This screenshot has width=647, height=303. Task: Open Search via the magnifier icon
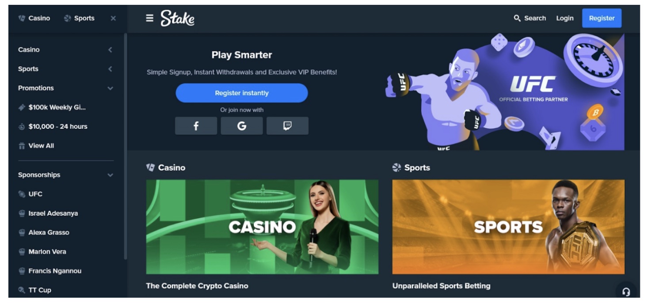pyautogui.click(x=517, y=18)
